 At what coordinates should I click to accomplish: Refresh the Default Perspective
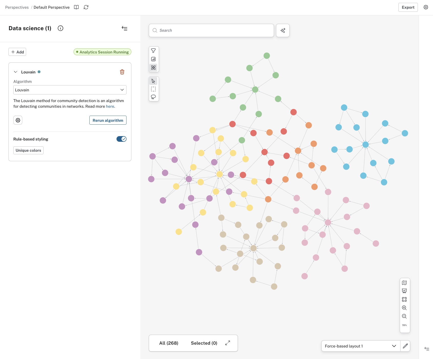pyautogui.click(x=86, y=7)
